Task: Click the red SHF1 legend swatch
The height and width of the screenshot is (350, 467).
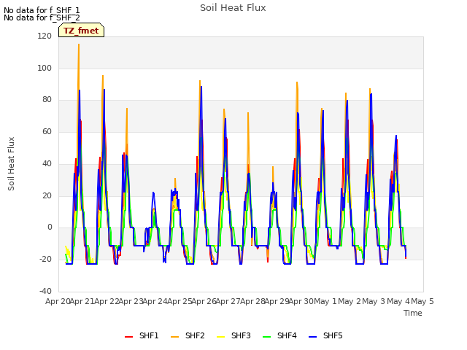Action: tap(128, 337)
